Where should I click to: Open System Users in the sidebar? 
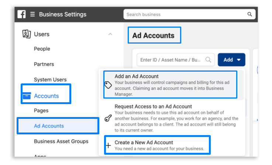[x=50, y=80]
